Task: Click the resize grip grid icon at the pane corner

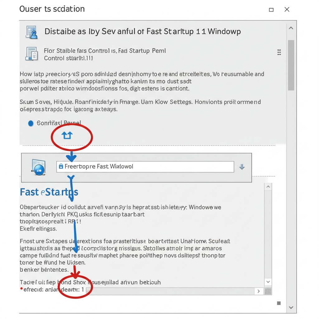Action: pyautogui.click(x=268, y=291)
